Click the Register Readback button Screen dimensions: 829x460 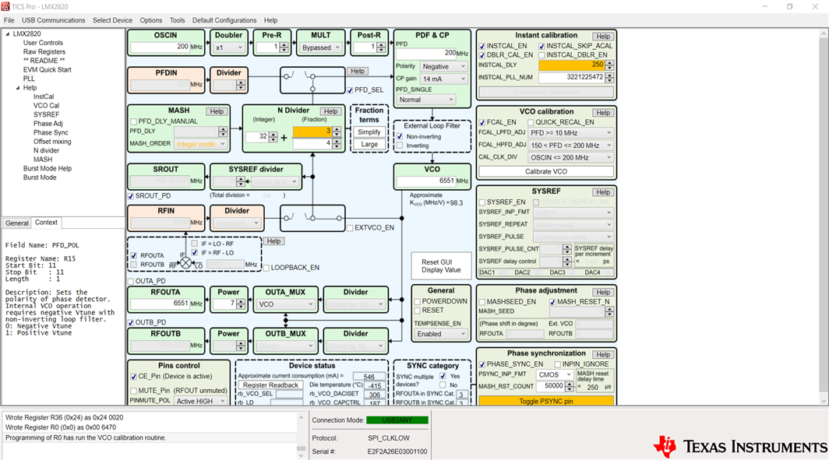pyautogui.click(x=270, y=385)
